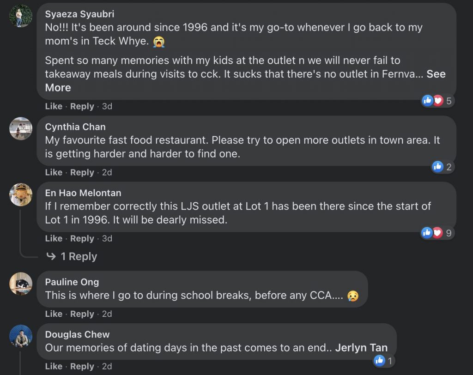View reactions on Syaeza Syaubri's comment
The width and height of the screenshot is (473, 375).
437,101
